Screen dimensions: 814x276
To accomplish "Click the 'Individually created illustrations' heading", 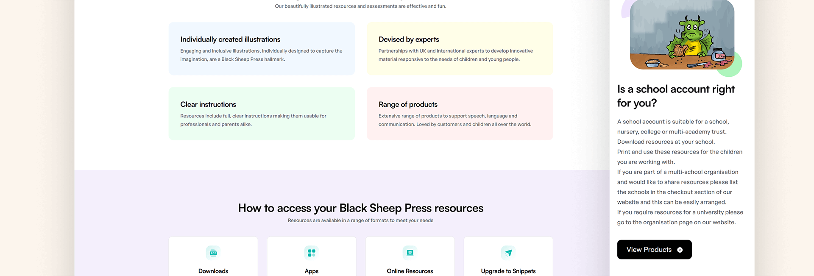I will 230,39.
